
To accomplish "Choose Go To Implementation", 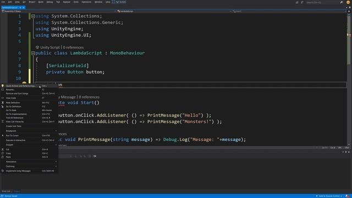I will [x=30, y=114].
